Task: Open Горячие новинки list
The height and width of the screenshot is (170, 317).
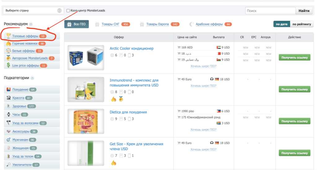Action: [x=25, y=43]
